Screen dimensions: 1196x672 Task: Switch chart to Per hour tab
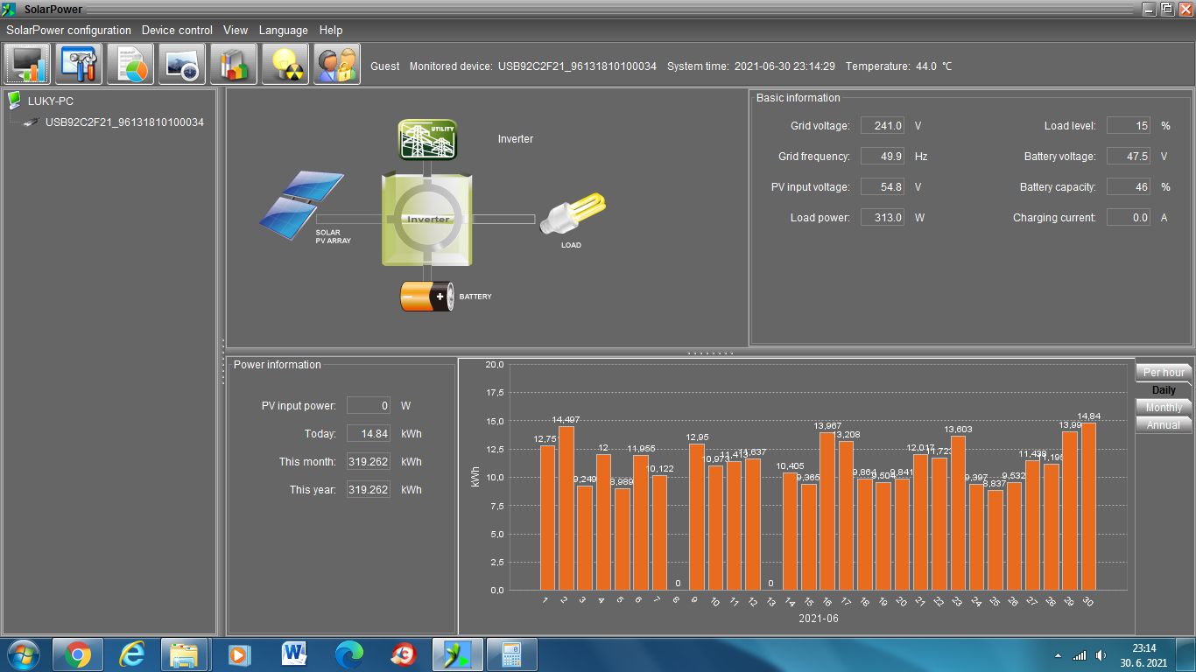[x=1163, y=373]
